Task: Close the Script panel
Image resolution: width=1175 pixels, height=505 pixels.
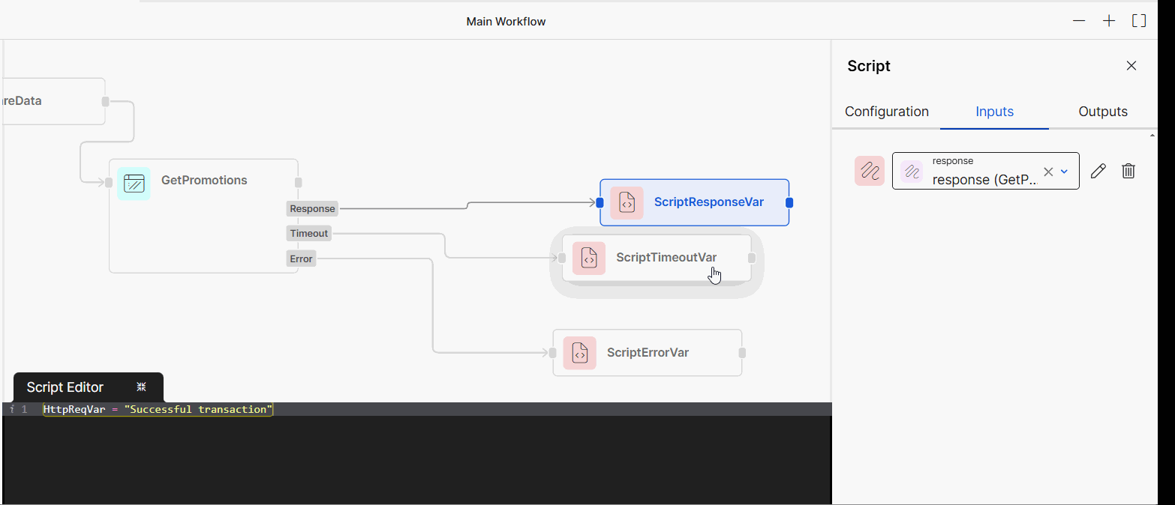Action: (x=1131, y=65)
